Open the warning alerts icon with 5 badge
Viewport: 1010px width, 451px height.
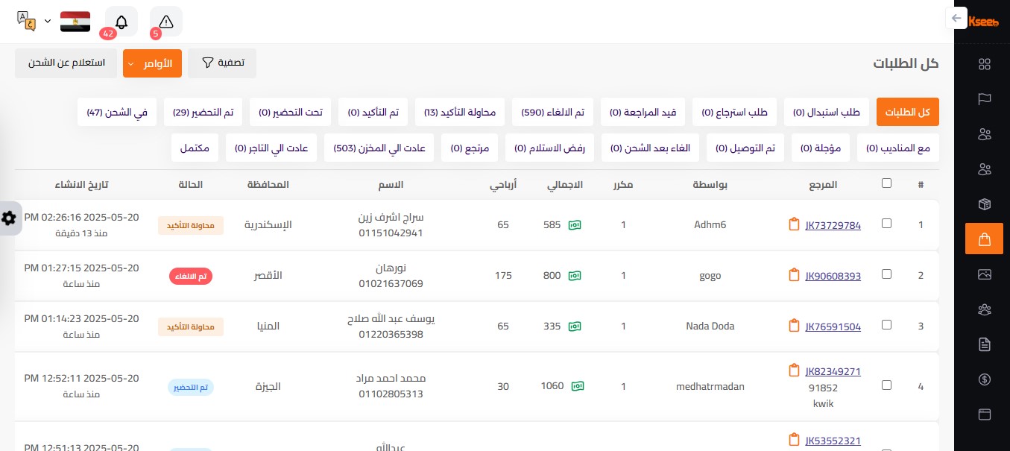coord(166,22)
